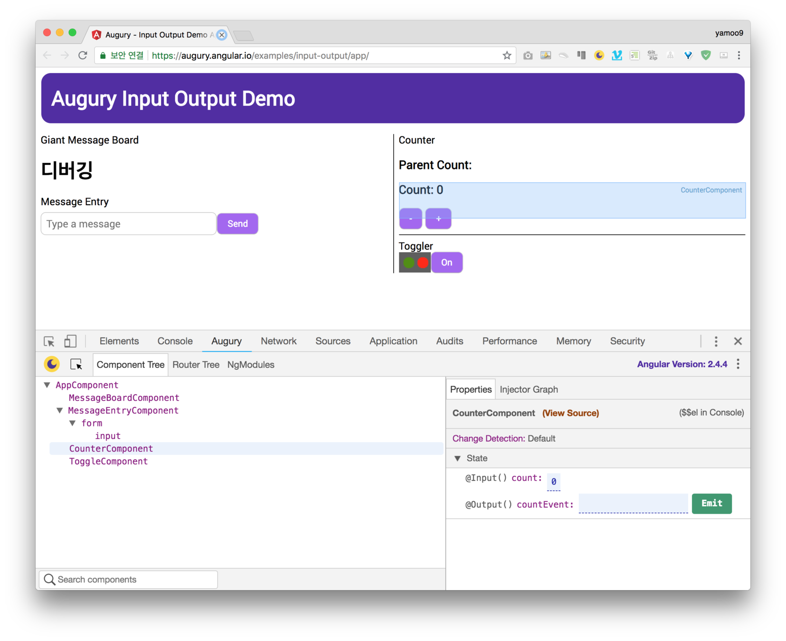Click the countEvent output input field

pos(633,503)
